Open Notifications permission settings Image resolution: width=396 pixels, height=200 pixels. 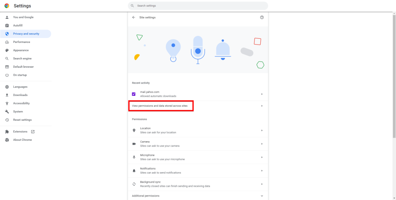point(198,171)
